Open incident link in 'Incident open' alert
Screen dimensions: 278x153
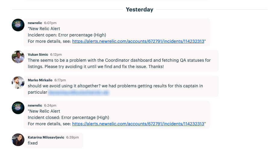pos(138,41)
